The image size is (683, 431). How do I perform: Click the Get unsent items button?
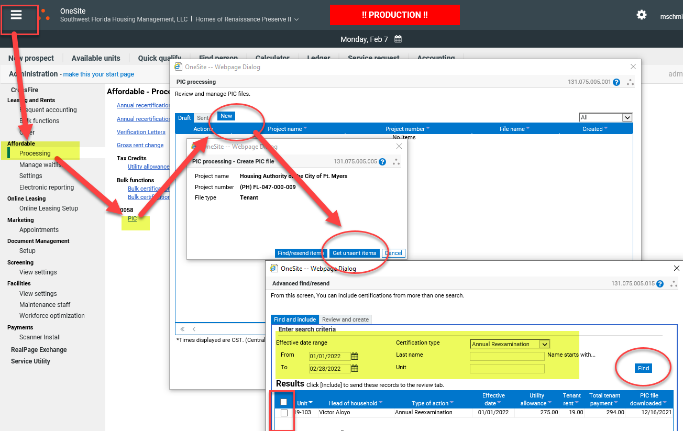[x=355, y=253]
